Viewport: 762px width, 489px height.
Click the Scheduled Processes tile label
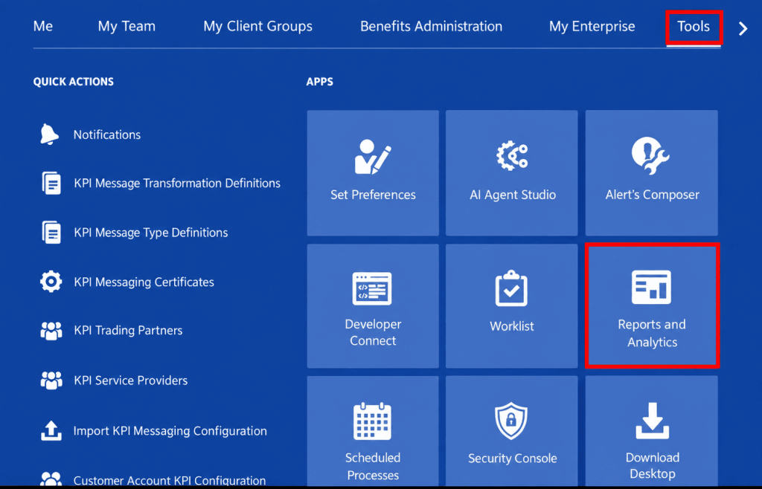(373, 466)
